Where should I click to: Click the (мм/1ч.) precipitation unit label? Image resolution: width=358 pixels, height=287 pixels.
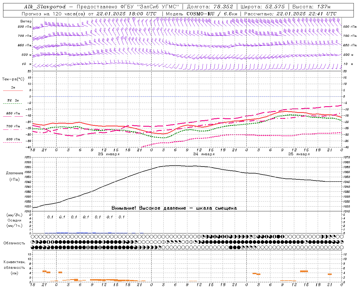[x=15, y=226]
